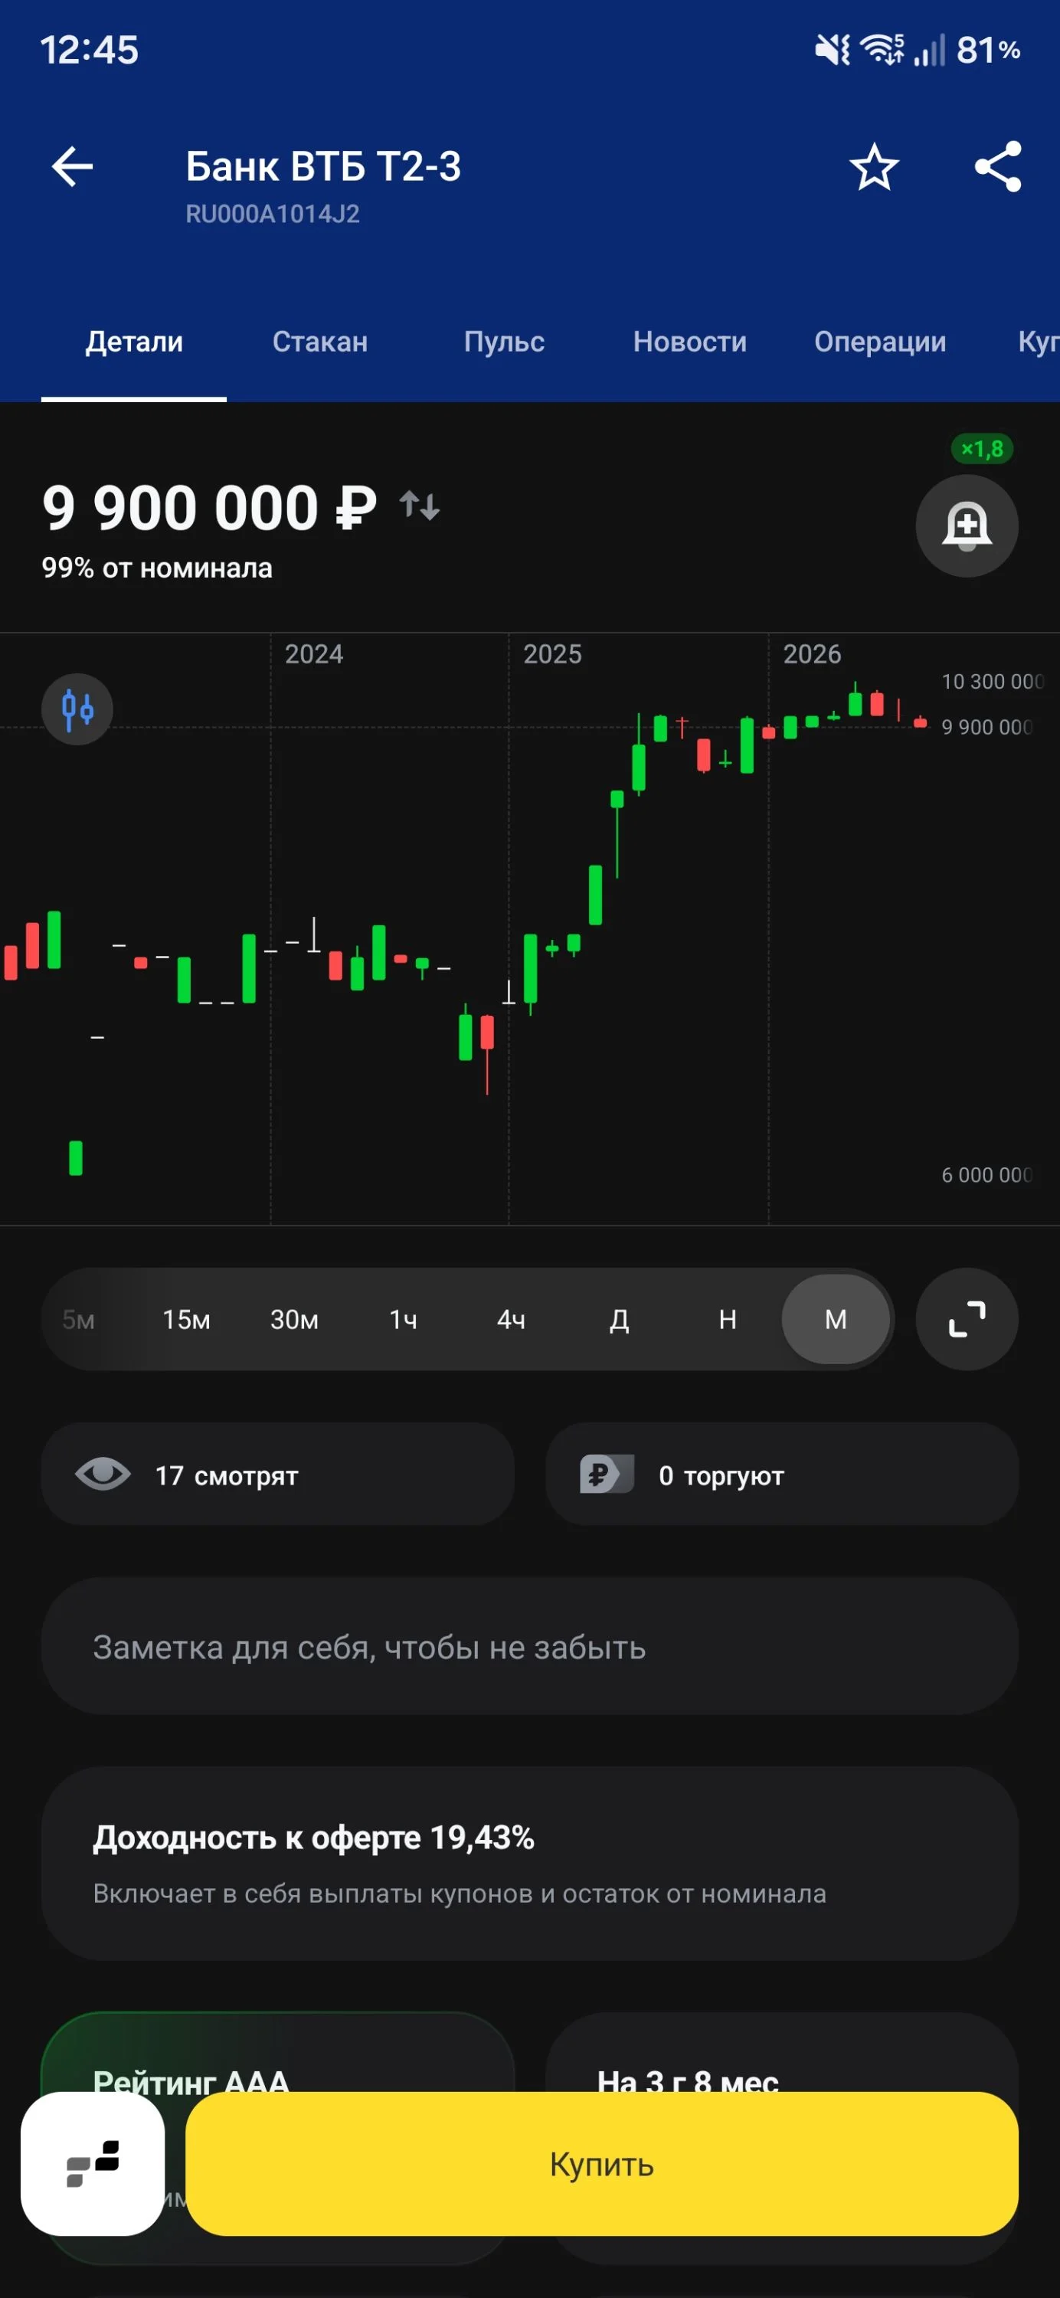This screenshot has width=1060, height=2298.
Task: Tap the note field Заметка для себя
Action: click(x=530, y=1646)
